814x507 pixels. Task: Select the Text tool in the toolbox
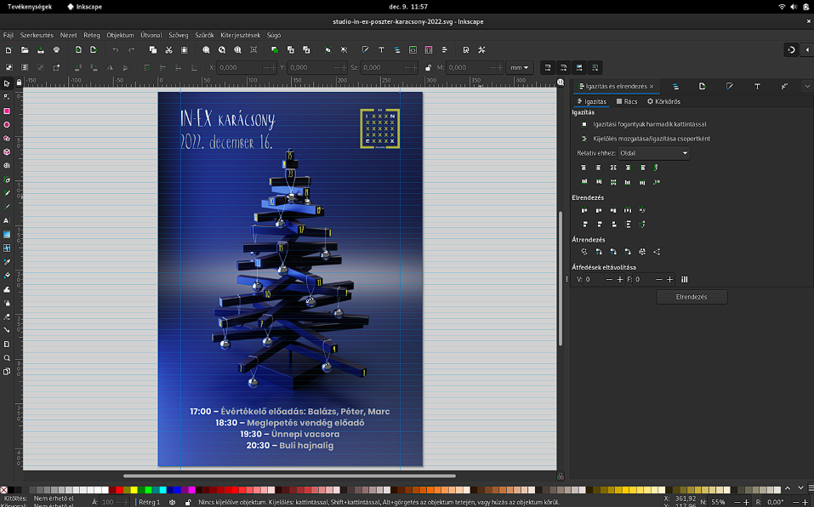point(6,220)
